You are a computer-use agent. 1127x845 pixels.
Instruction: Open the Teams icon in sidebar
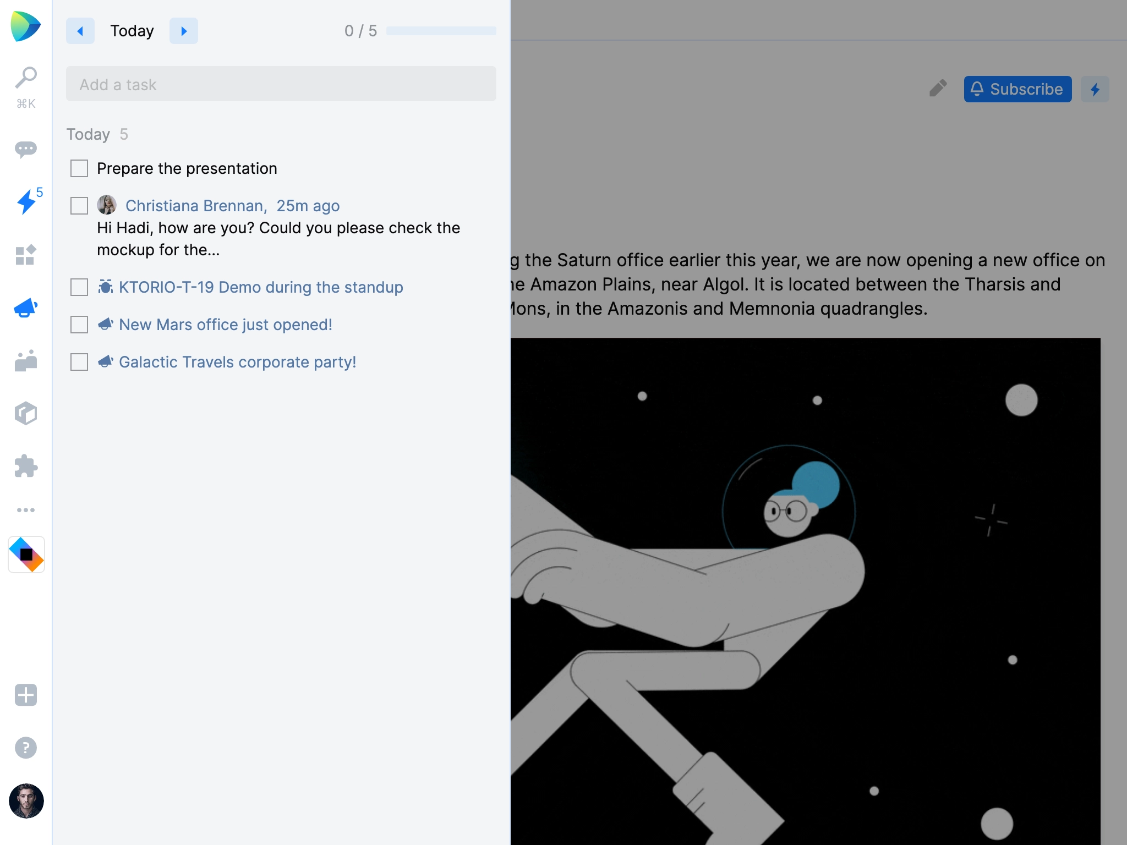(x=26, y=360)
